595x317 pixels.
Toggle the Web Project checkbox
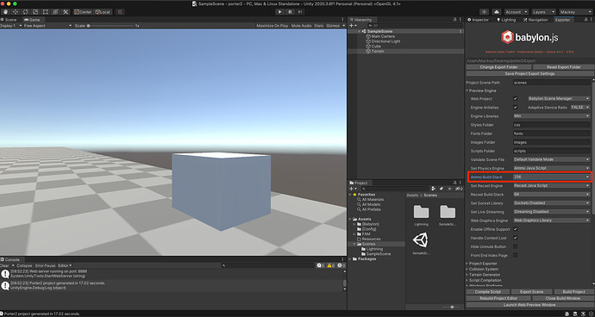pos(516,98)
